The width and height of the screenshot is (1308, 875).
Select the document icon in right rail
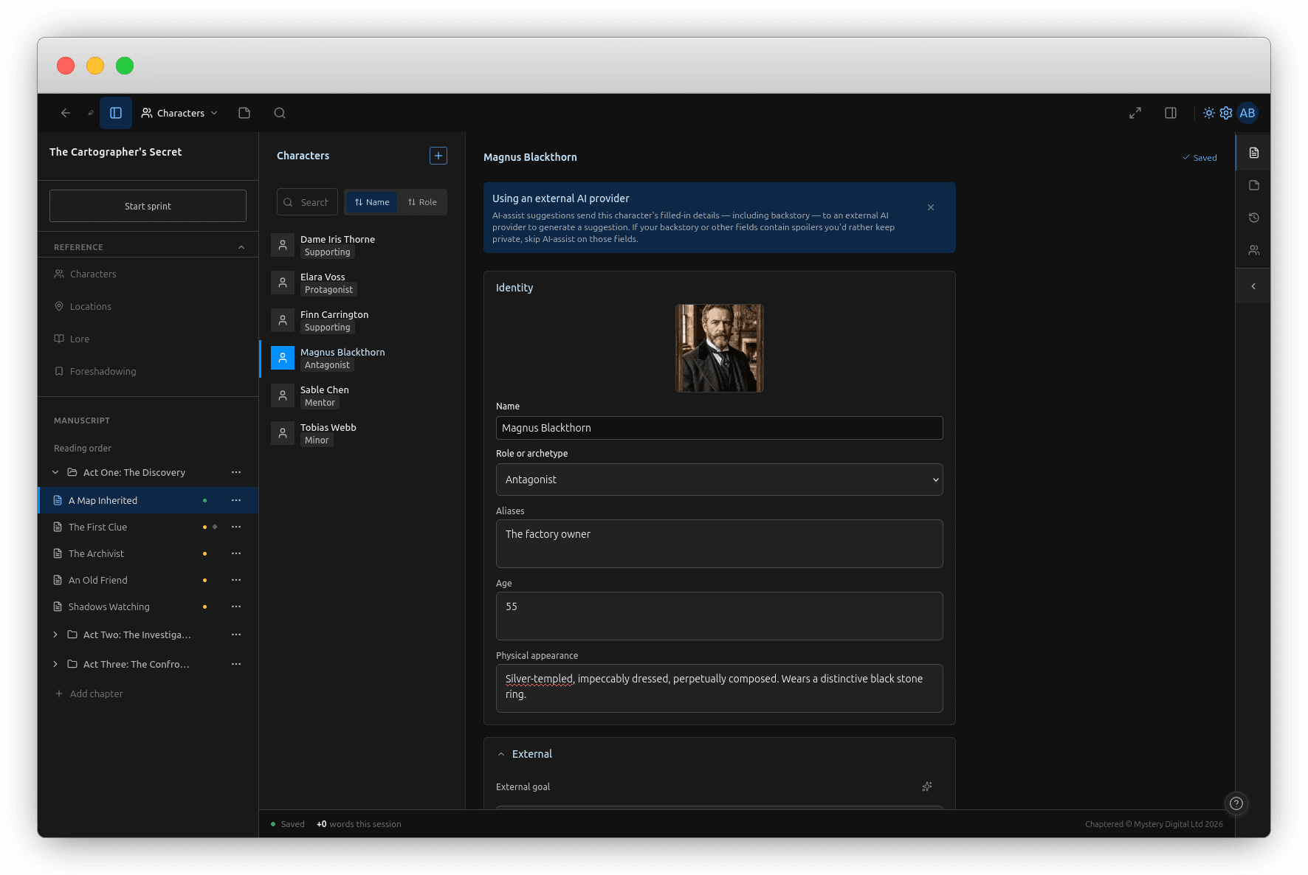[1253, 153]
